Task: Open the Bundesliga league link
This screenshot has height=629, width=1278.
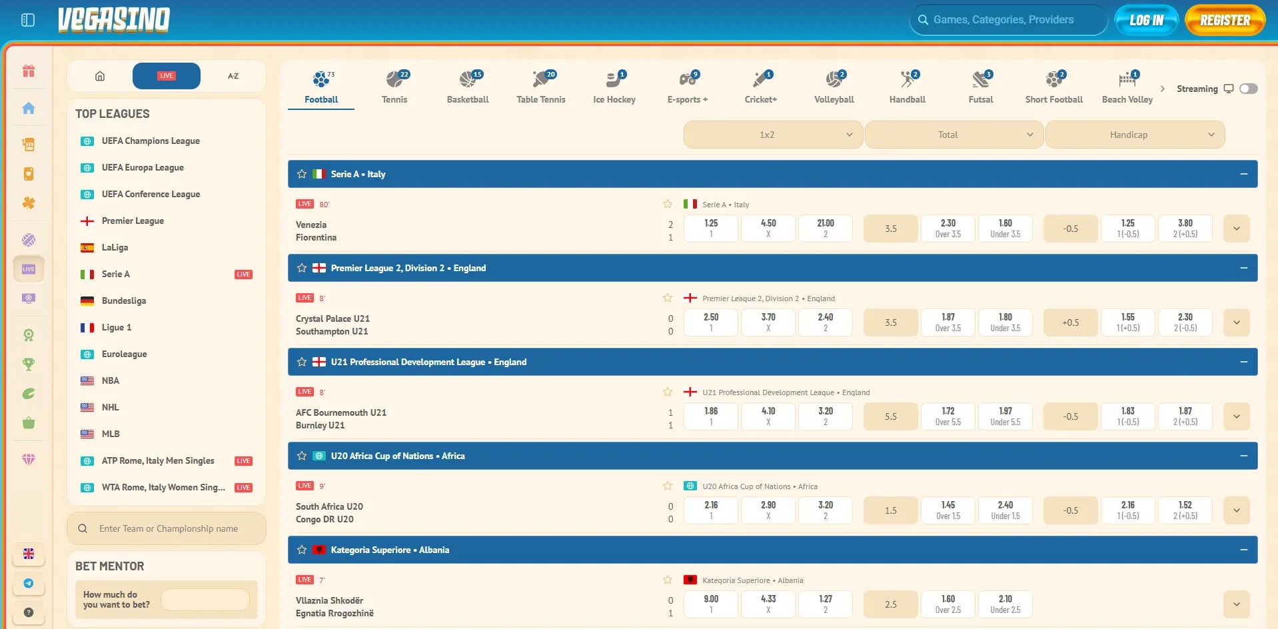Action: tap(124, 301)
